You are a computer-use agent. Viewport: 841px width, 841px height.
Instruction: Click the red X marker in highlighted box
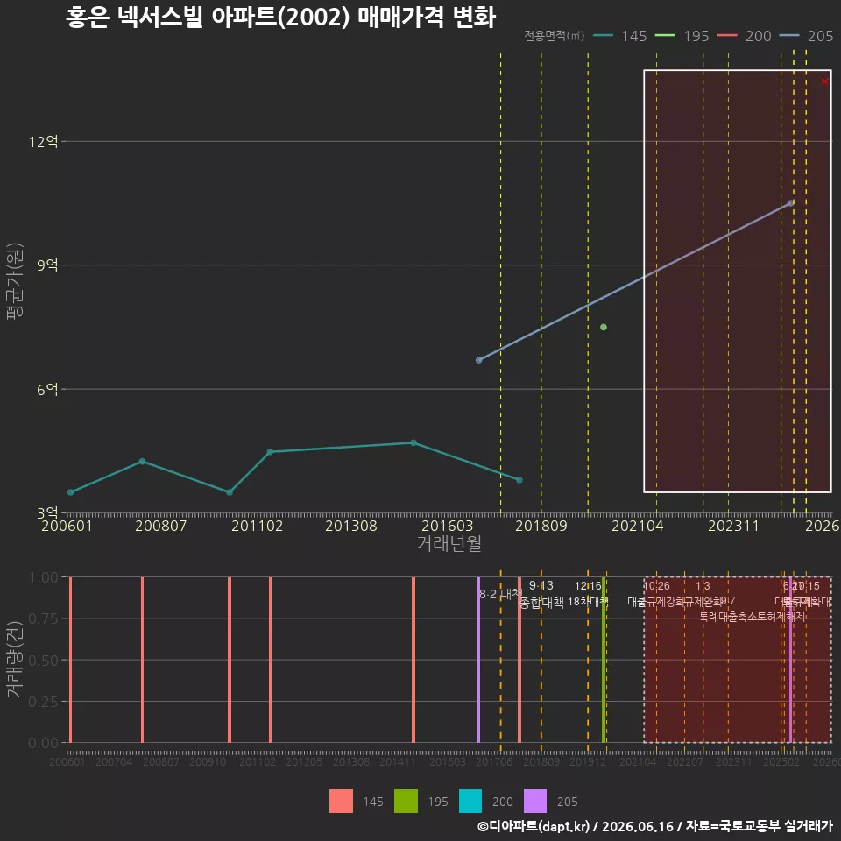(824, 81)
